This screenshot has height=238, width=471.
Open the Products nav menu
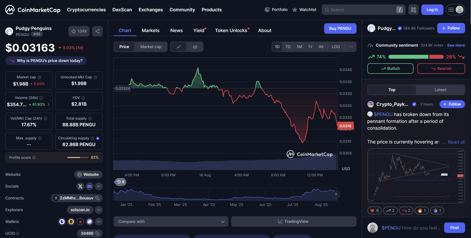click(x=212, y=10)
